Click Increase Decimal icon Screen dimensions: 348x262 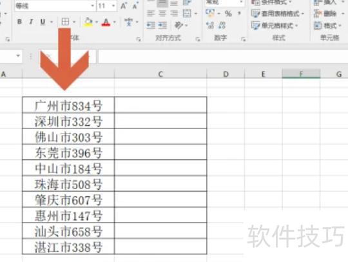(x=210, y=25)
